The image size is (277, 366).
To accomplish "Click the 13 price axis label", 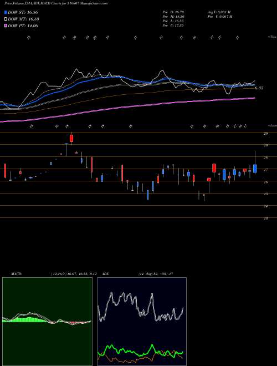I will 265,218.
